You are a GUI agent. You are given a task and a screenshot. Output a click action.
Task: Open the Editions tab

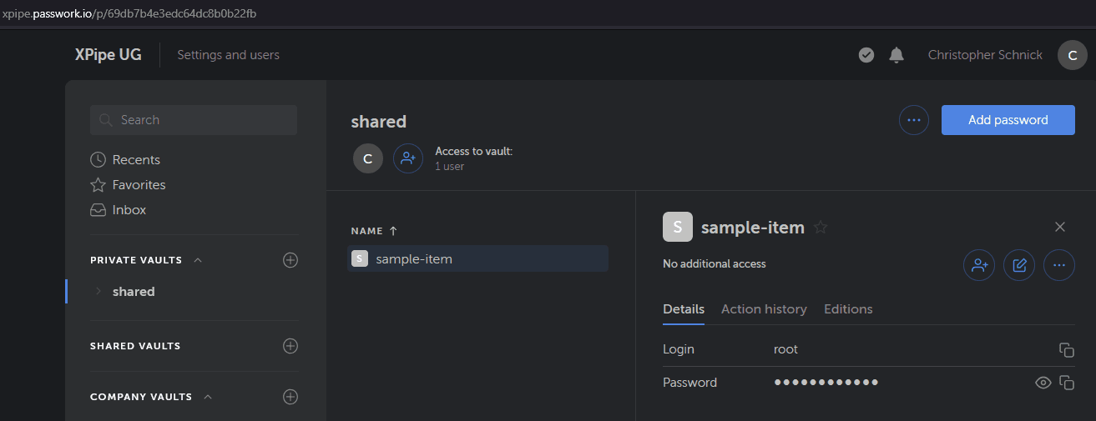coord(848,309)
